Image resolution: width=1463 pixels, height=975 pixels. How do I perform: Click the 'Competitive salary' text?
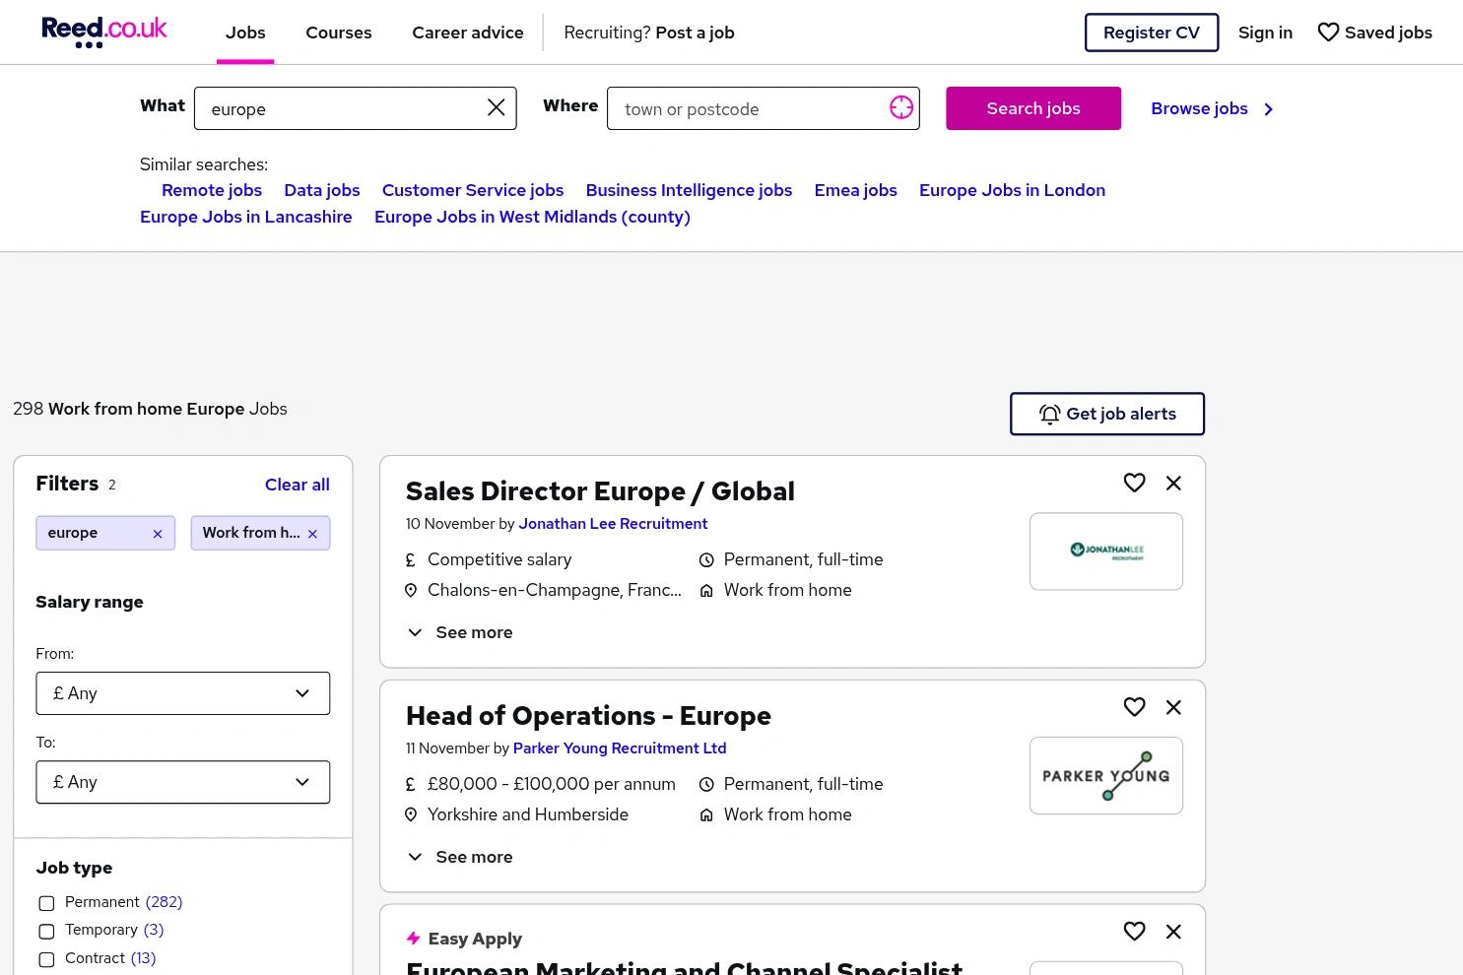click(x=499, y=559)
